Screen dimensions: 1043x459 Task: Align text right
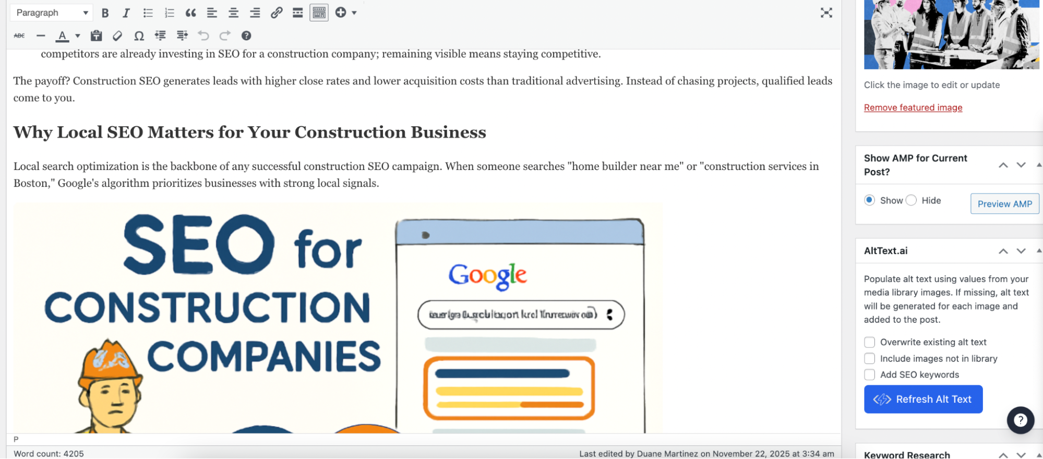tap(255, 13)
